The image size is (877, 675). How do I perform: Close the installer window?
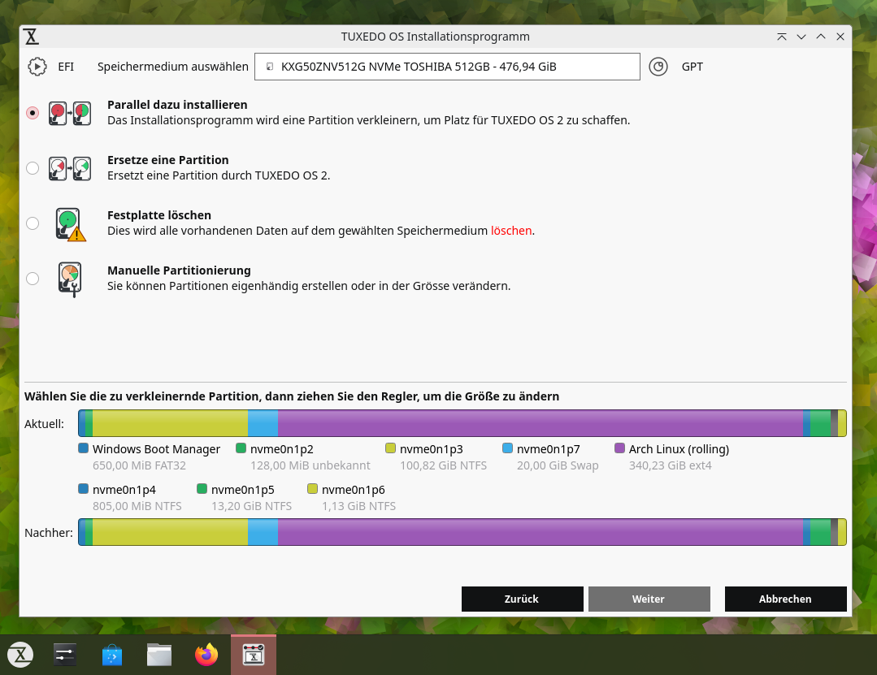point(840,37)
